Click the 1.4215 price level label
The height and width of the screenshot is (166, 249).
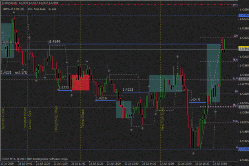pos(194,100)
